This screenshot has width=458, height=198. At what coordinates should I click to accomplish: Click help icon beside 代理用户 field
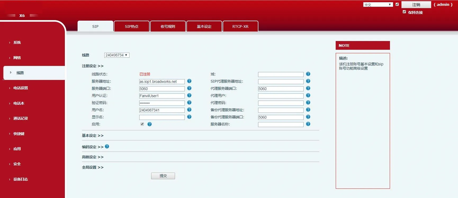click(x=308, y=96)
